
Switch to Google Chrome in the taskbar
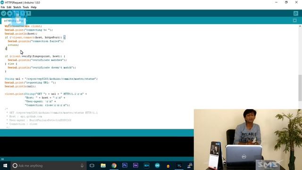[114, 166]
